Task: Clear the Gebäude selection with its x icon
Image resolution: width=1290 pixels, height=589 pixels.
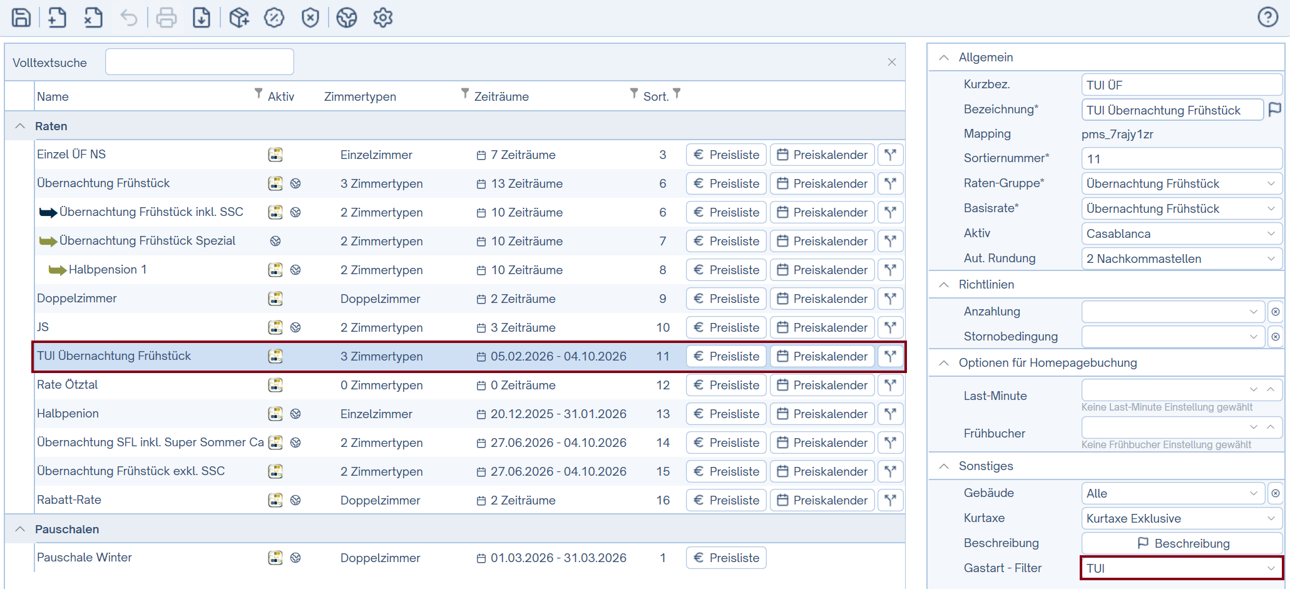Action: coord(1276,493)
